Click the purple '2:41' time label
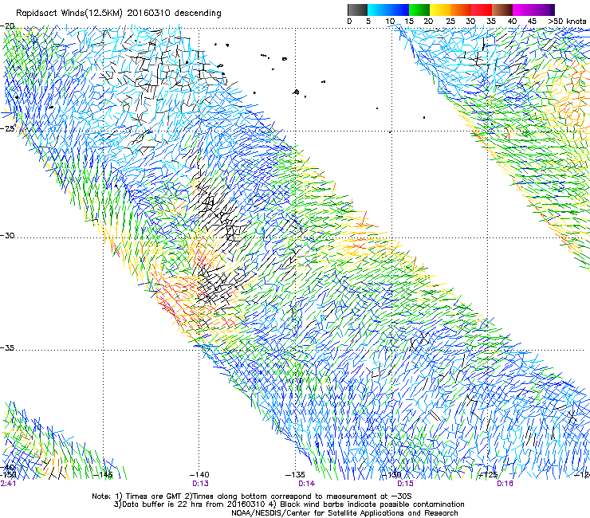Image resolution: width=590 pixels, height=518 pixels. 8,484
